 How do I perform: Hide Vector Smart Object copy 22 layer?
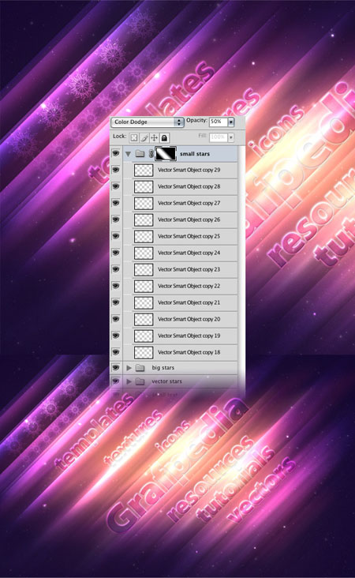point(116,286)
